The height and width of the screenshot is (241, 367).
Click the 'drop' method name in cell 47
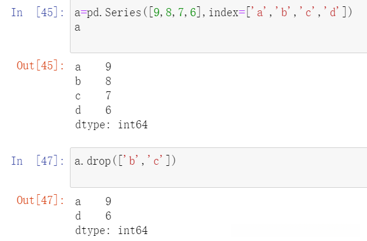101,161
